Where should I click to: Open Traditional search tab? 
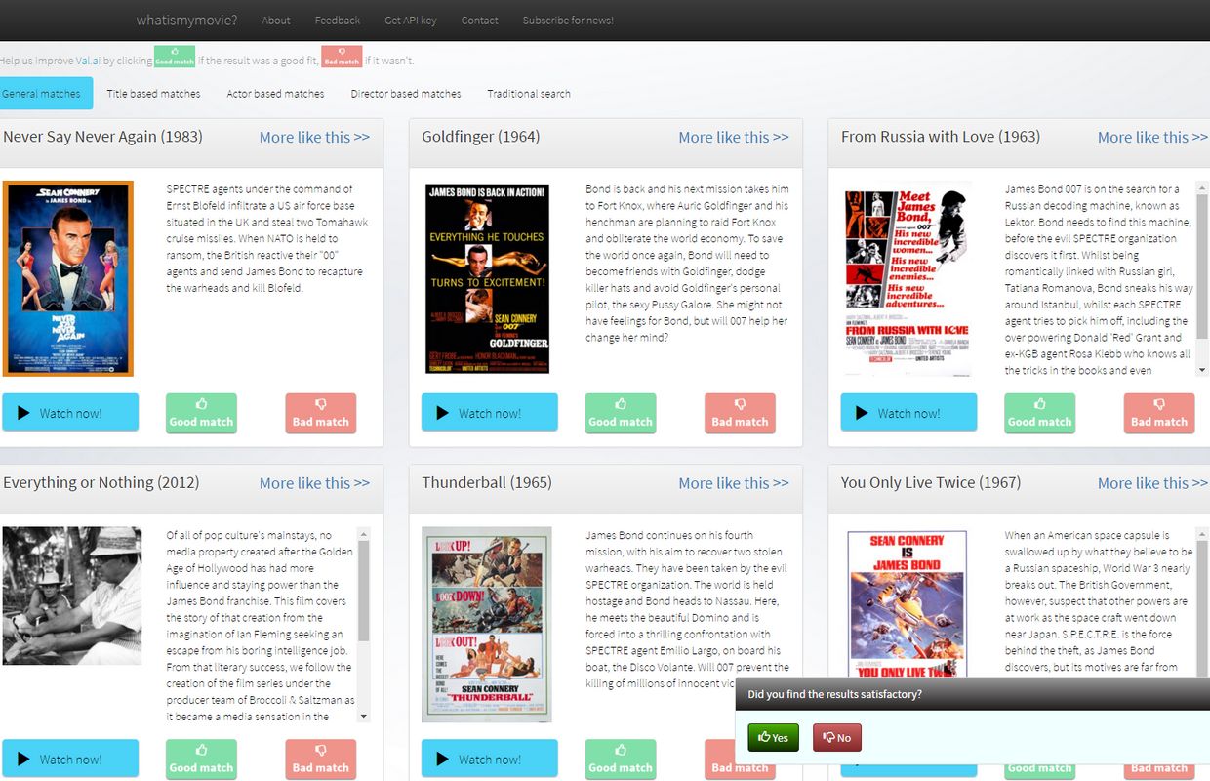[x=529, y=94]
